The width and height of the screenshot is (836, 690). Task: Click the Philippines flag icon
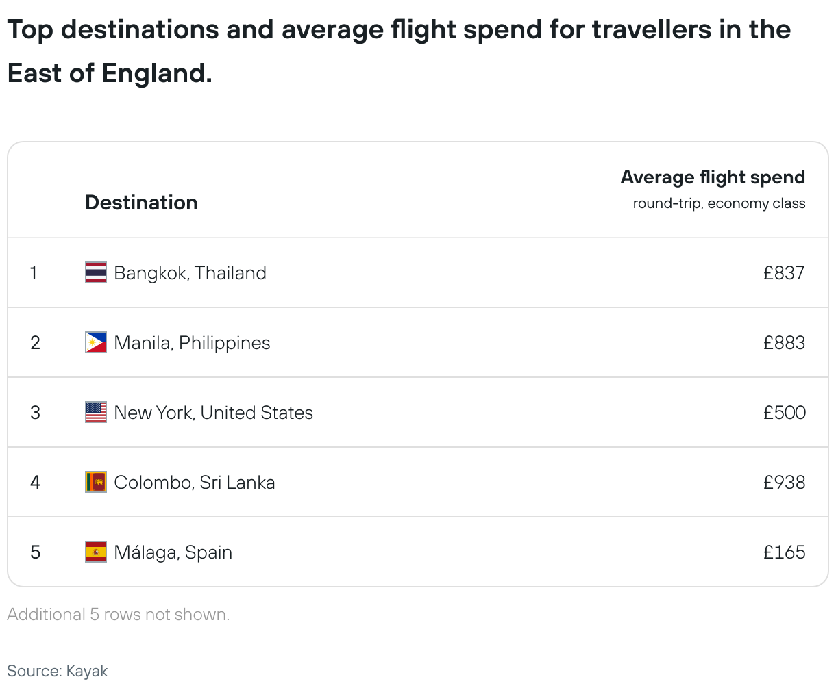[96, 342]
